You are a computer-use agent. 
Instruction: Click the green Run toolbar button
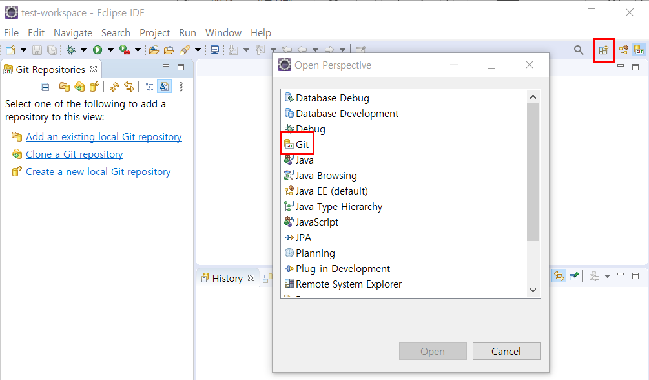click(x=98, y=50)
